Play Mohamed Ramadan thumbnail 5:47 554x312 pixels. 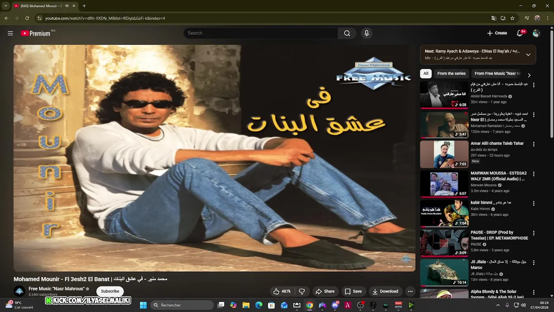(x=444, y=125)
